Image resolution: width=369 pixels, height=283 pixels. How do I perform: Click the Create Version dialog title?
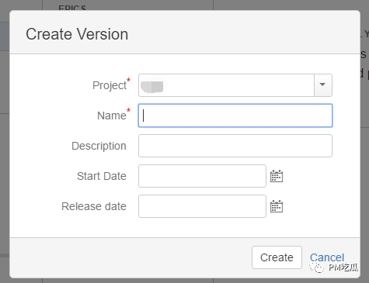pos(77,34)
